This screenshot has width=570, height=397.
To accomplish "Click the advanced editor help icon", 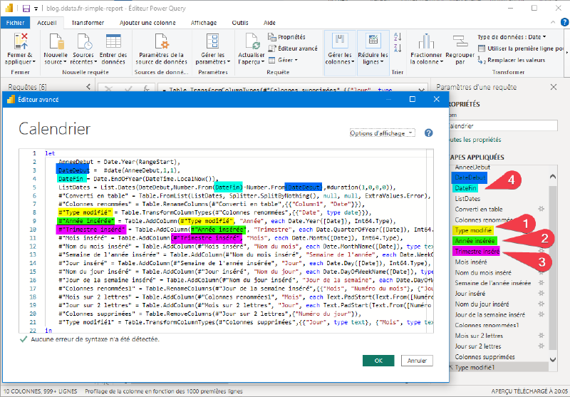I will tap(429, 133).
